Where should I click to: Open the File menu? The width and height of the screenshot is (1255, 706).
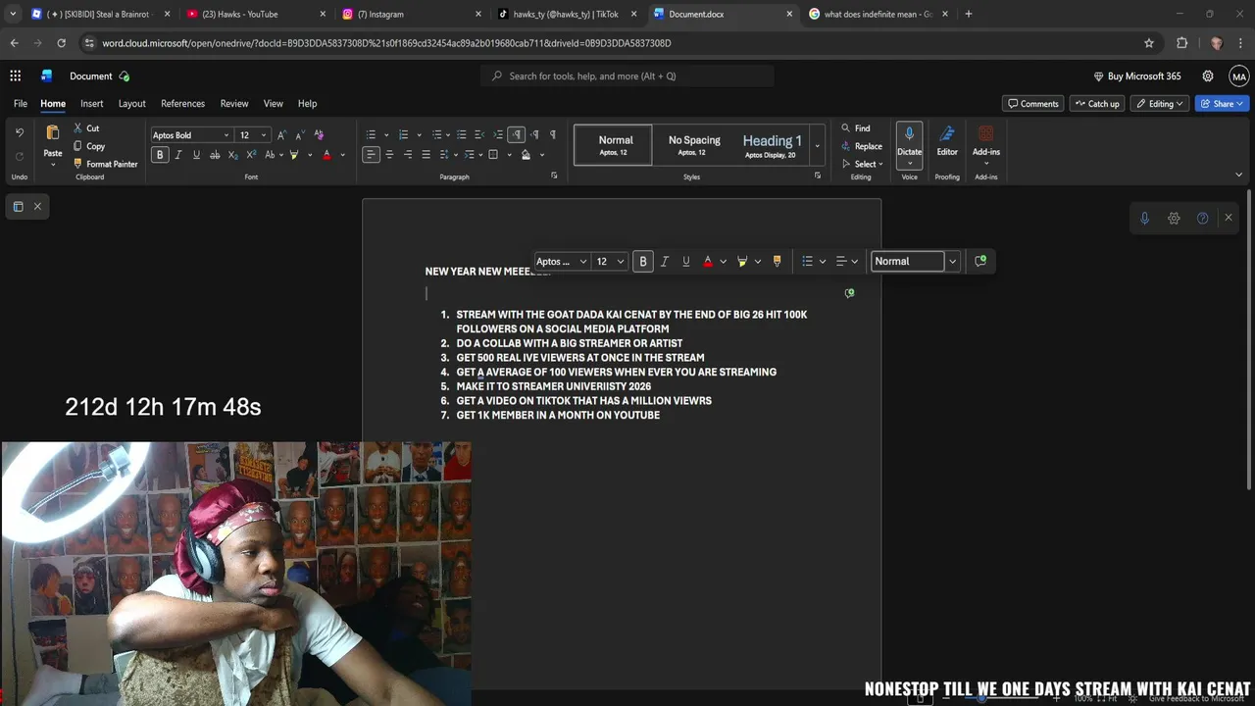(x=20, y=103)
